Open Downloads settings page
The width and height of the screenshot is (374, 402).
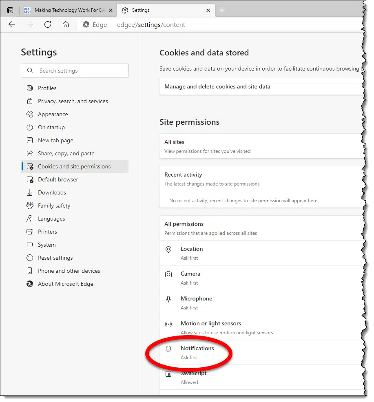point(75,192)
